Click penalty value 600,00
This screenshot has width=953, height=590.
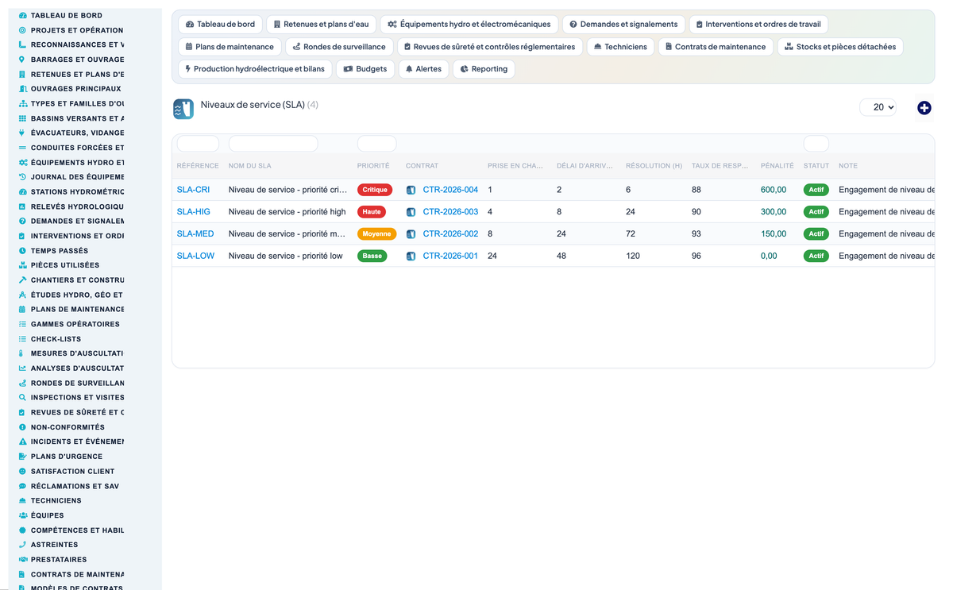(x=774, y=190)
